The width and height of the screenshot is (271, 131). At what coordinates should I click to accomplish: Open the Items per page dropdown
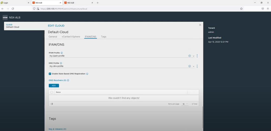pyautogui.click(x=185, y=104)
